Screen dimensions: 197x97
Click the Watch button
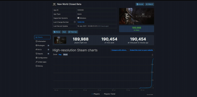coord(149,4)
